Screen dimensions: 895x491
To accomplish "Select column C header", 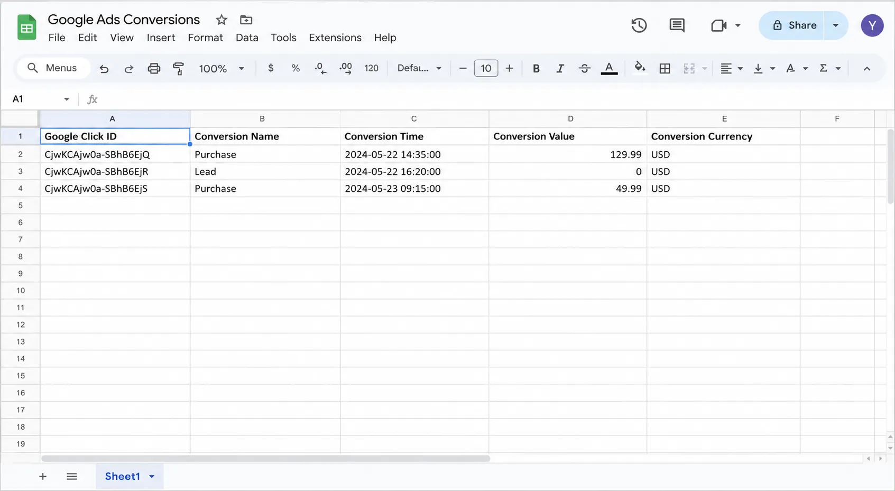I will (414, 119).
